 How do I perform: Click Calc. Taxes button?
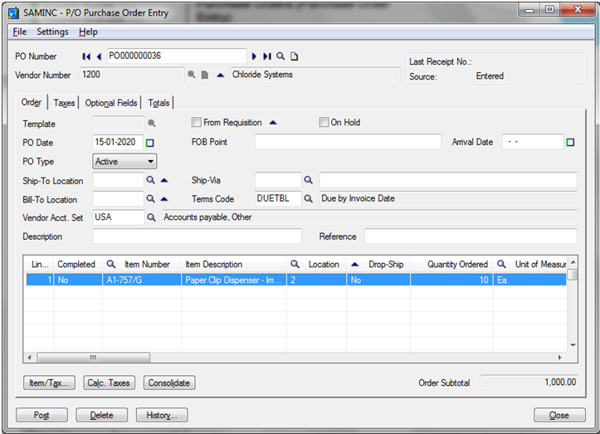[x=109, y=383]
